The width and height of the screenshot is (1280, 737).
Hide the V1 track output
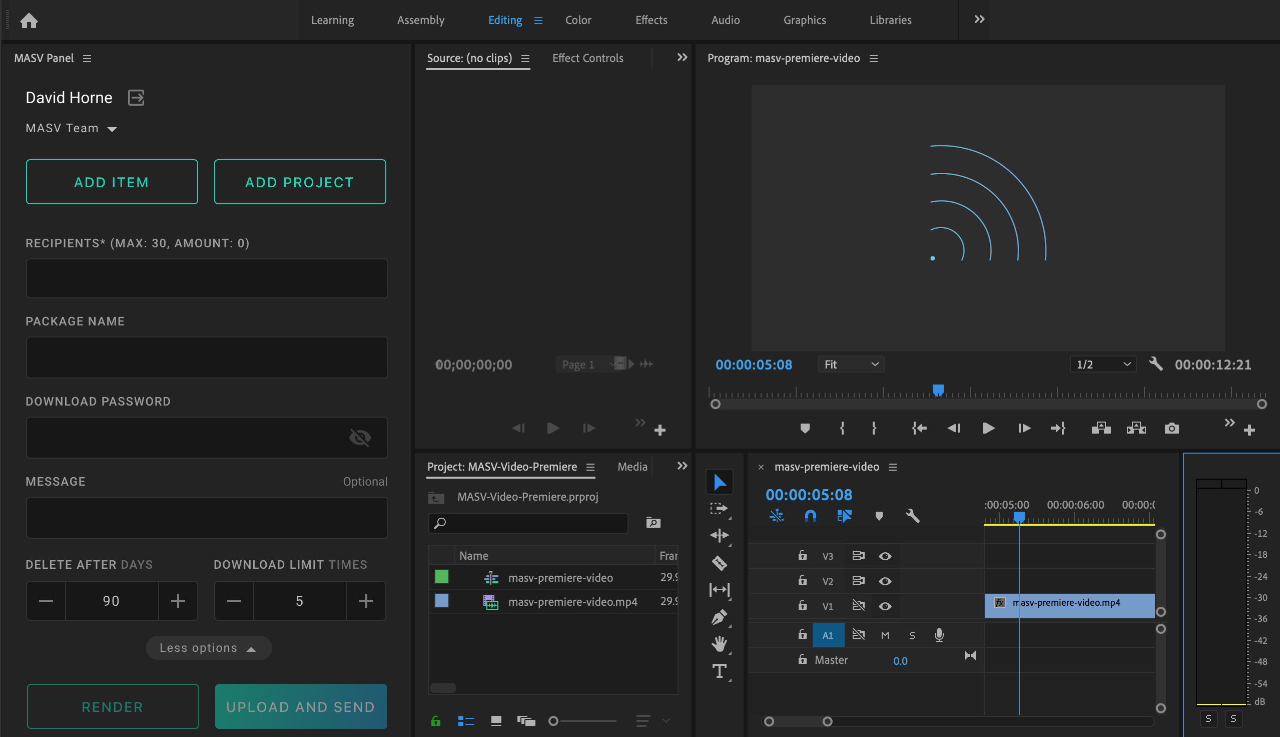tap(885, 605)
